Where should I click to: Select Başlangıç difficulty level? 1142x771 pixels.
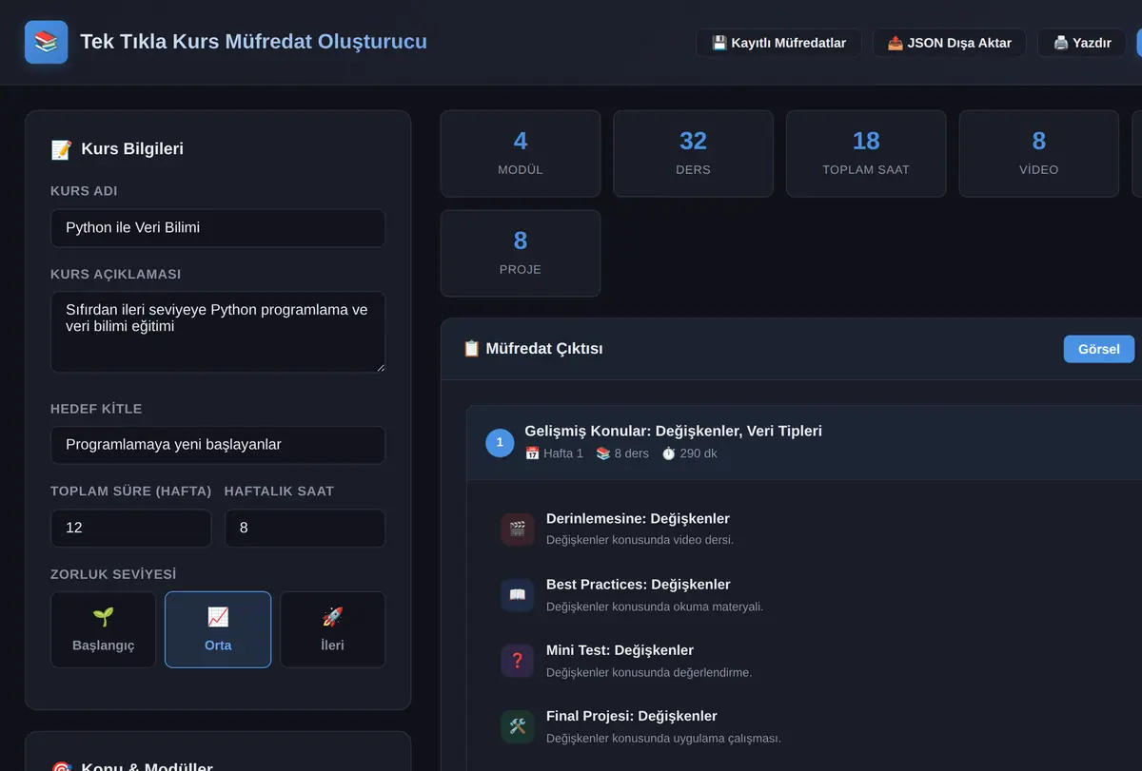pyautogui.click(x=103, y=629)
